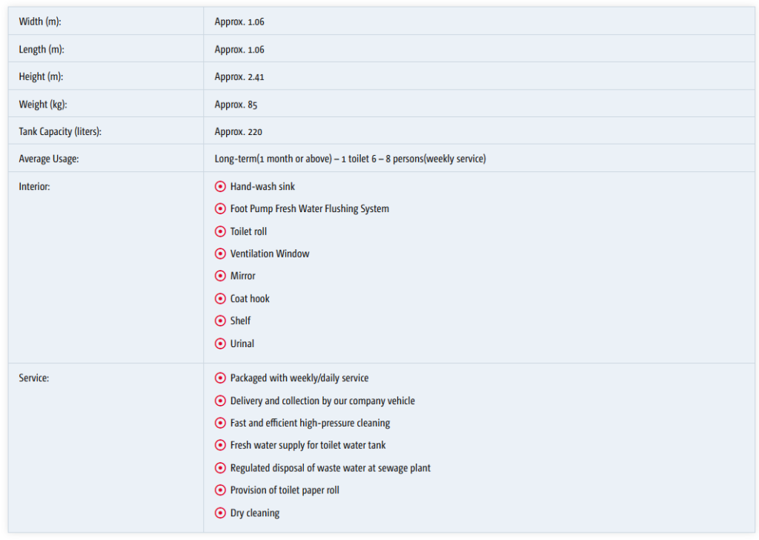Click the red bullet beside Hand-wash sink

coord(220,187)
